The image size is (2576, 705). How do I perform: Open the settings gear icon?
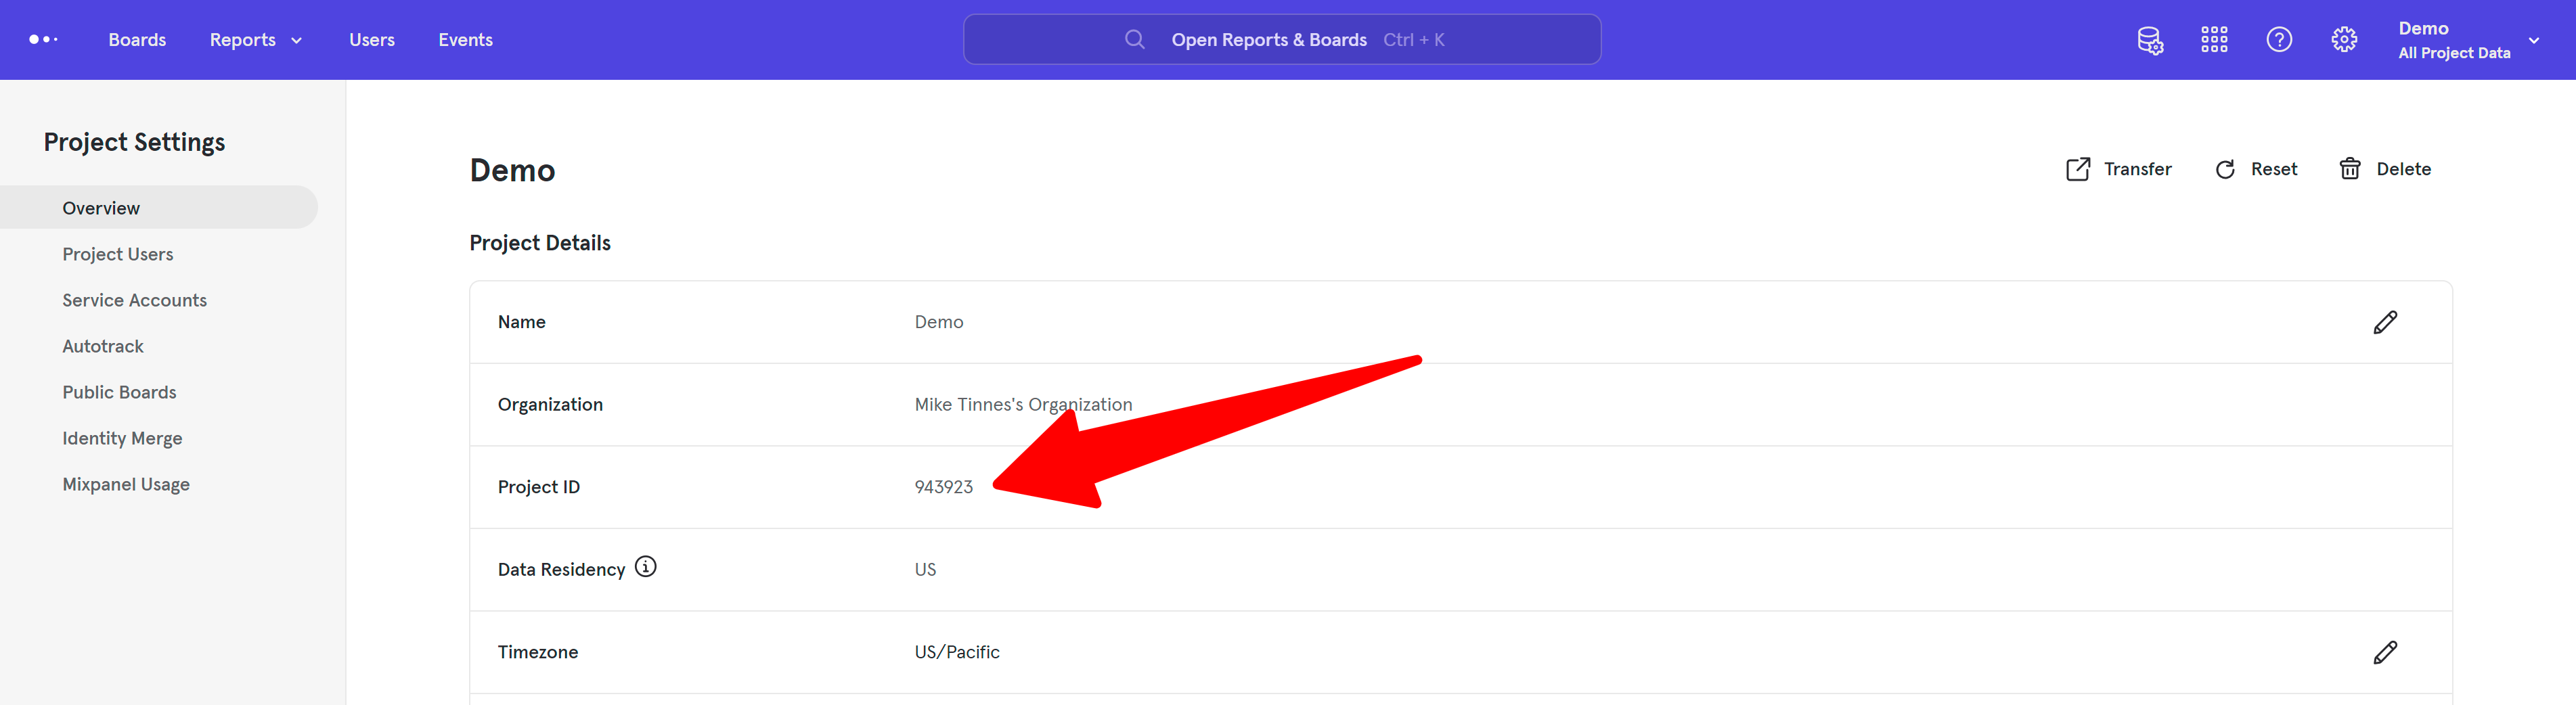pyautogui.click(x=2344, y=40)
